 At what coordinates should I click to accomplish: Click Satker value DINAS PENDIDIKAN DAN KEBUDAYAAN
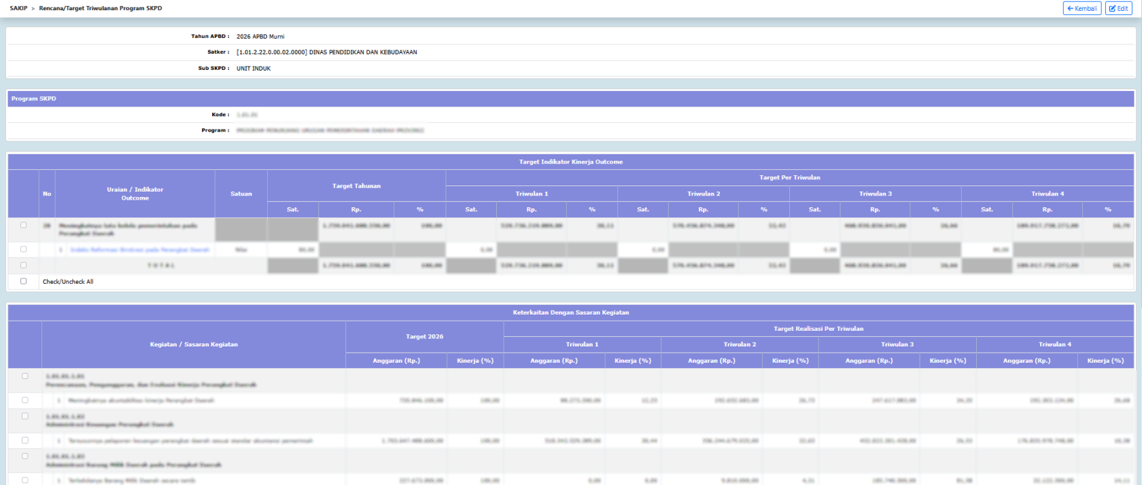tap(327, 52)
